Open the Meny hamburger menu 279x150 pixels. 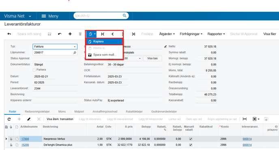pyautogui.click(x=50, y=16)
